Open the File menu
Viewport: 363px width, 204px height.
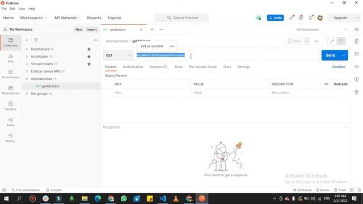point(4,9)
